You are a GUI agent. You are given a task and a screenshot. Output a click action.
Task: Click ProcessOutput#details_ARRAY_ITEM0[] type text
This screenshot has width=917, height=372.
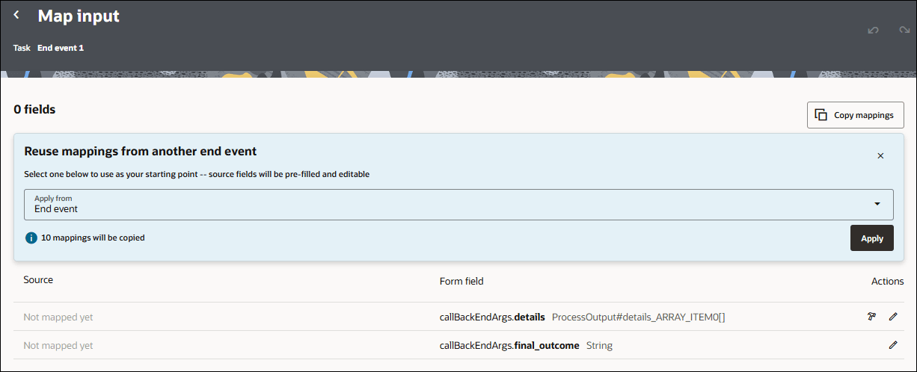click(x=639, y=317)
